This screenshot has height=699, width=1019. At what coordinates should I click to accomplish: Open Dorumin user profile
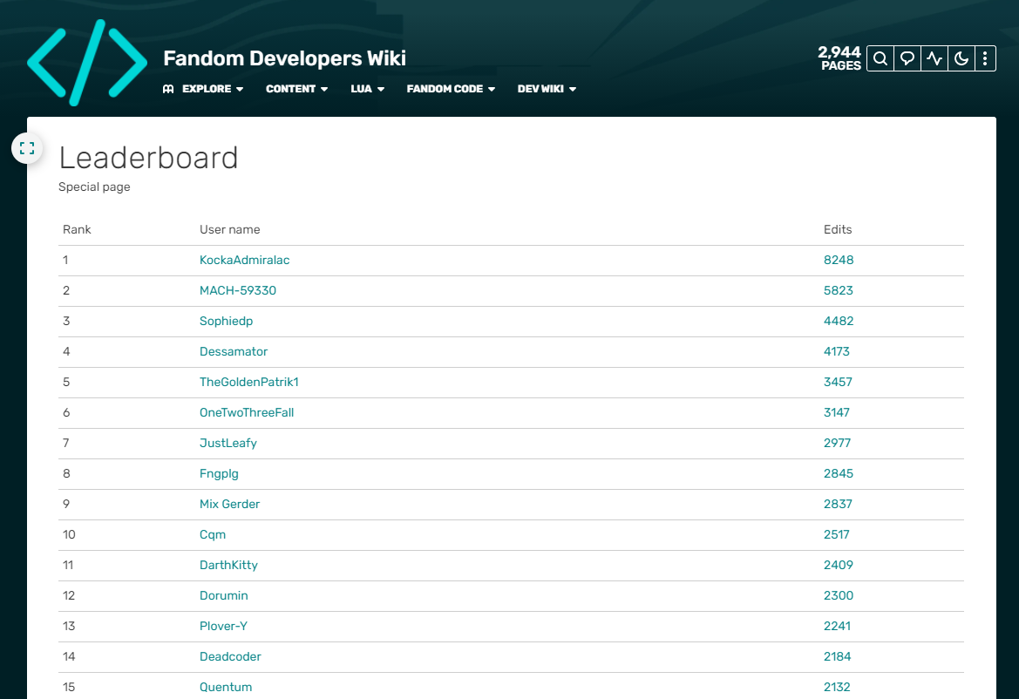tap(223, 595)
